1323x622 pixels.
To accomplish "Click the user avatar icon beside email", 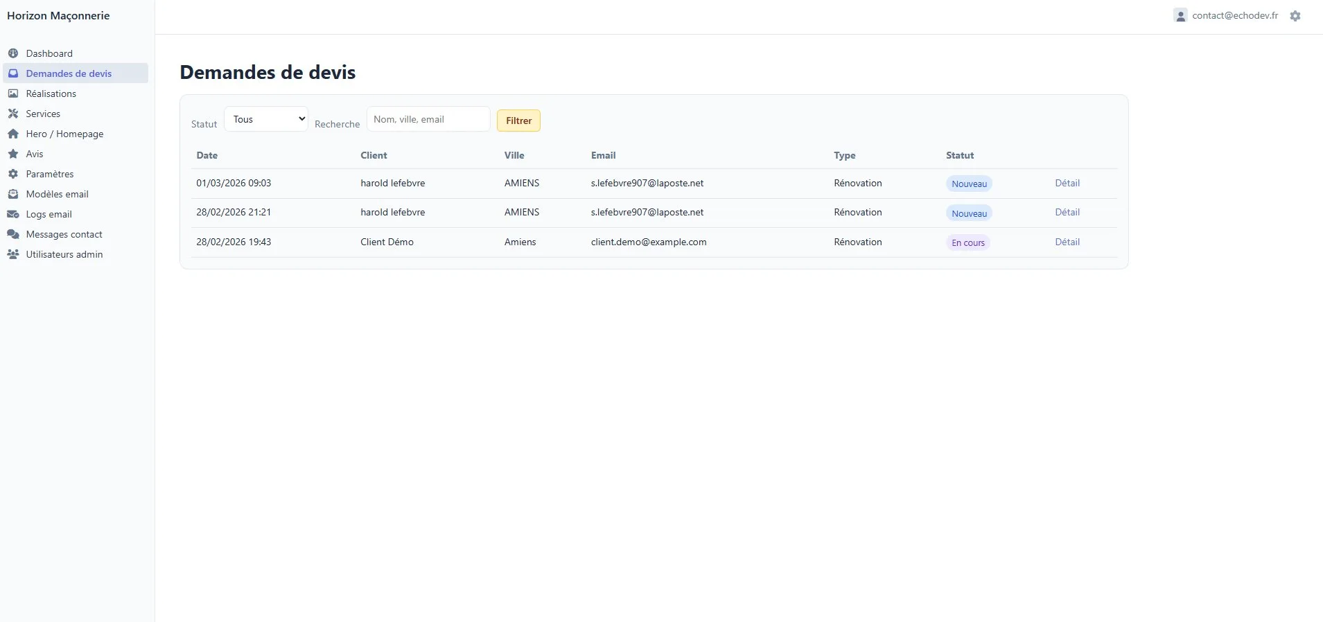I will (x=1180, y=16).
